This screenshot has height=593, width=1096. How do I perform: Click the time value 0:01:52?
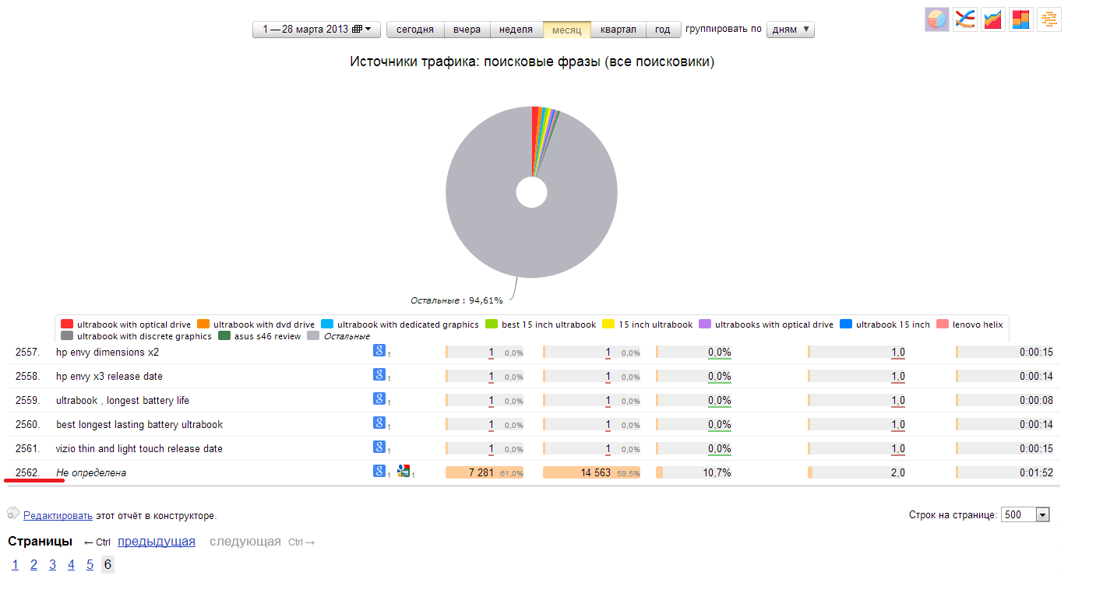(1036, 472)
